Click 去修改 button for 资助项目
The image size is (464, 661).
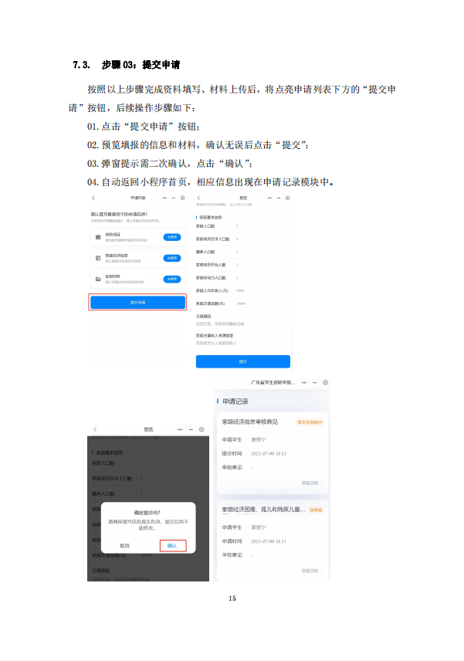pyautogui.click(x=172, y=237)
